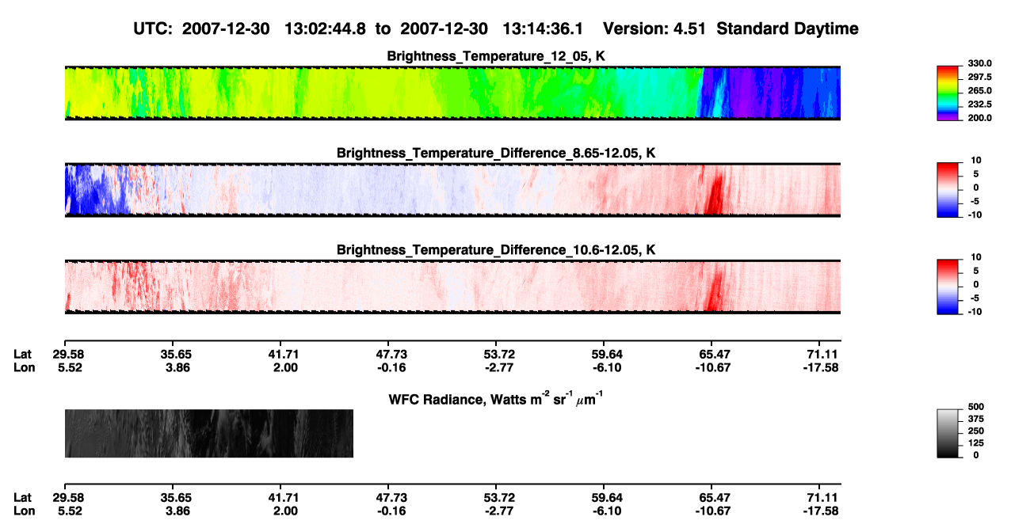Click the 232.5 color bar tick label
Viewport: 1030px width, 528px height.
(980, 104)
